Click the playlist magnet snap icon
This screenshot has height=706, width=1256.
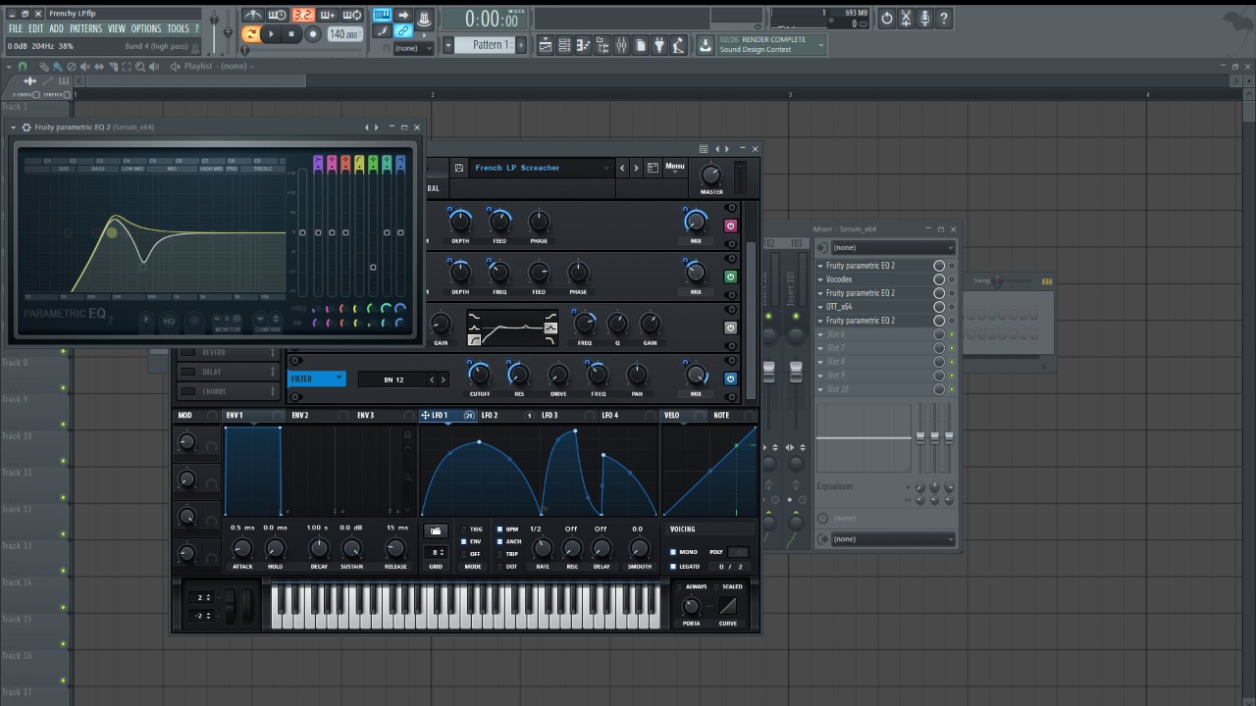coord(23,66)
